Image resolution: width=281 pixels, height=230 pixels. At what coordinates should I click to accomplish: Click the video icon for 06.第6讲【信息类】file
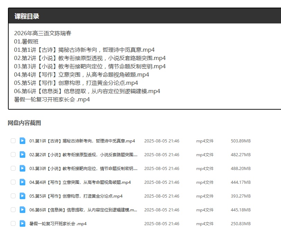click(22, 210)
